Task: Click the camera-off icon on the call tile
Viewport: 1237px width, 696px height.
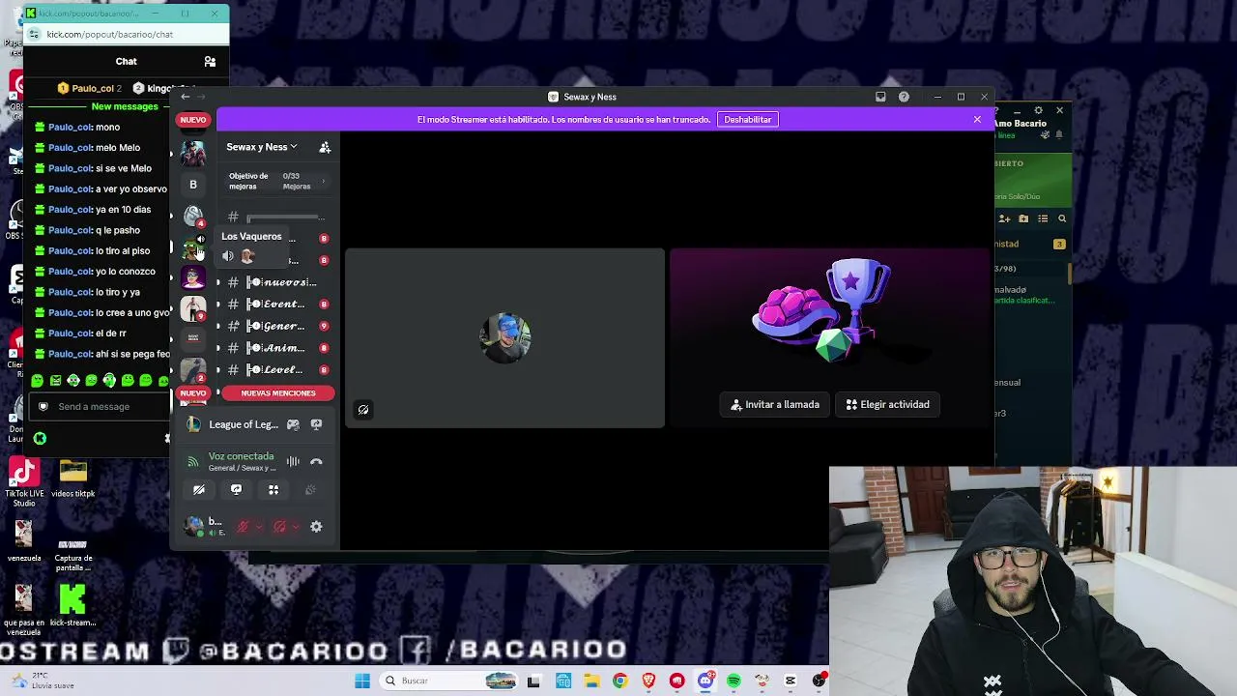Action: 363,410
